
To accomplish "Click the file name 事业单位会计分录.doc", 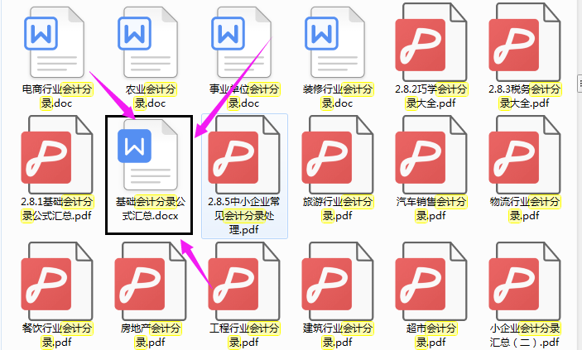I will [244, 96].
